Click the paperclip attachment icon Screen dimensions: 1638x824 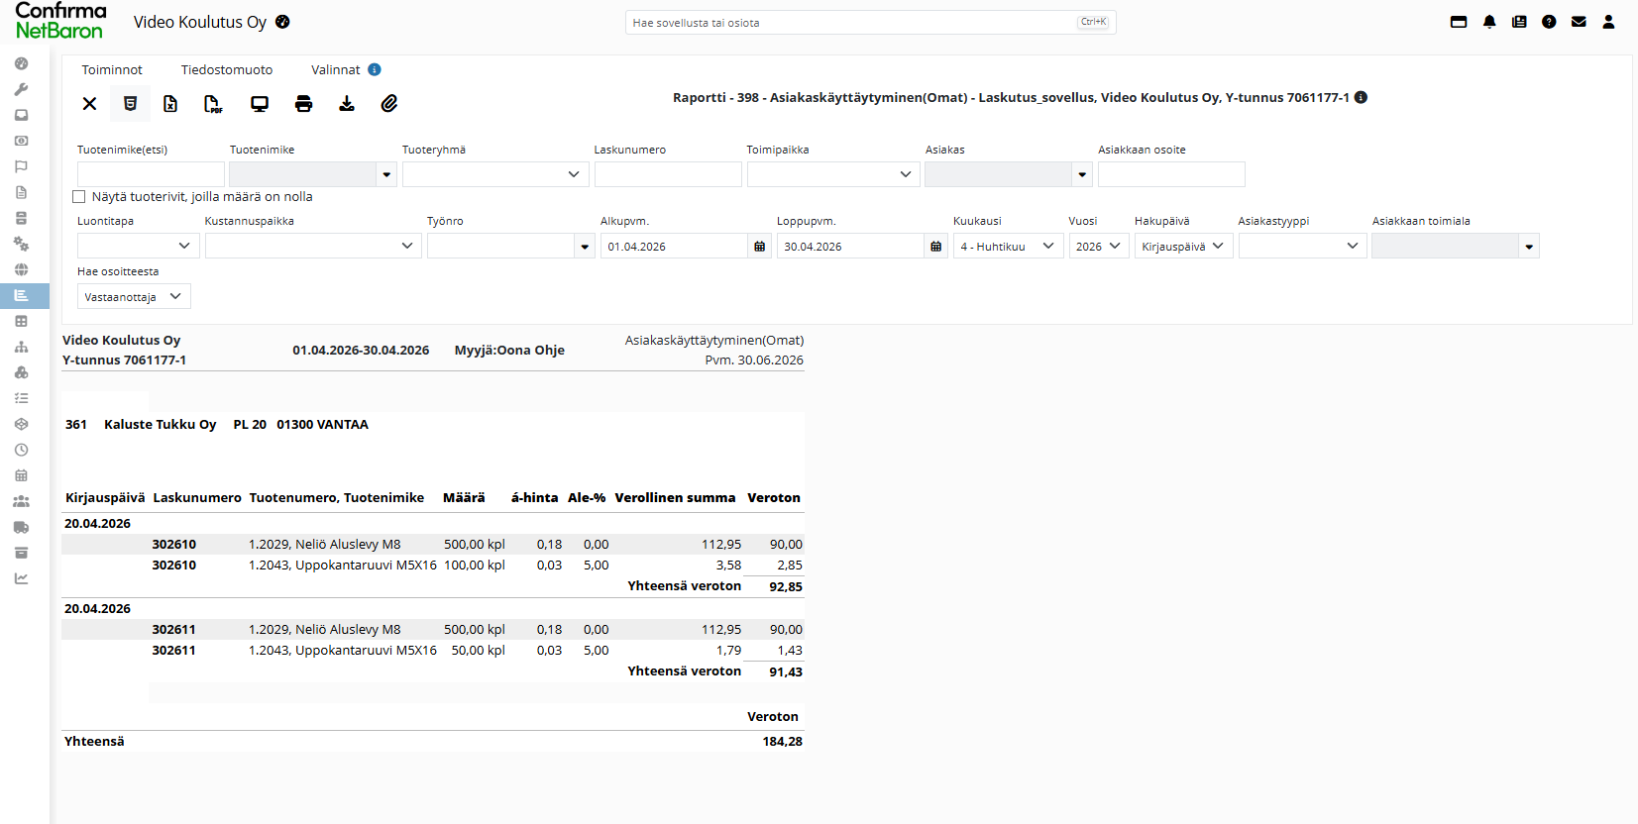(x=389, y=103)
